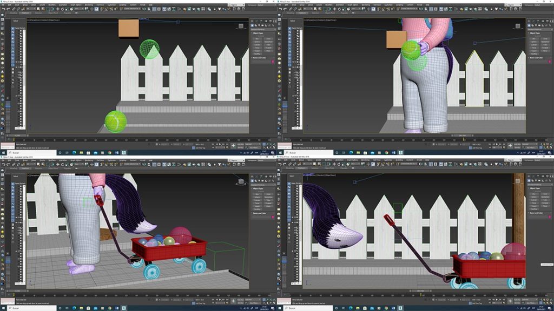
Task: Open 3ds Max from the top-left Windows taskbar
Action: (x=123, y=153)
